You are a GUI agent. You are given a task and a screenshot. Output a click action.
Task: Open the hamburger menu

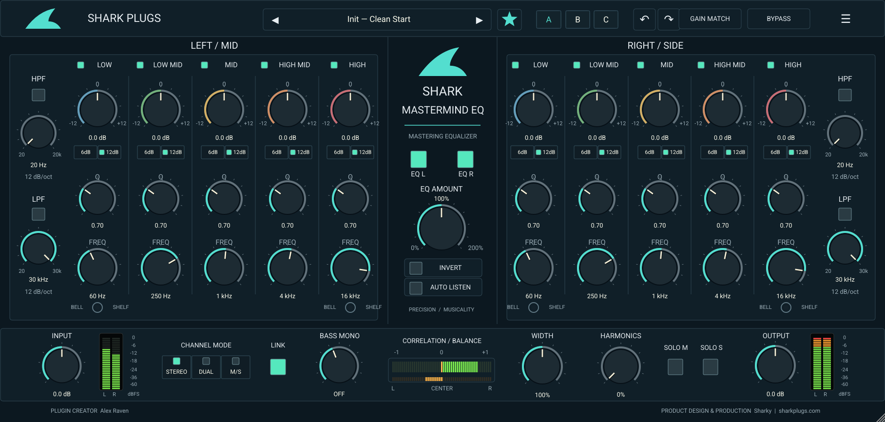coord(846,19)
